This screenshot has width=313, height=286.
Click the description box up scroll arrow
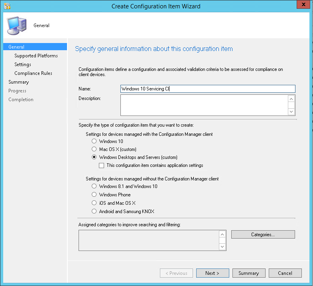point(291,99)
